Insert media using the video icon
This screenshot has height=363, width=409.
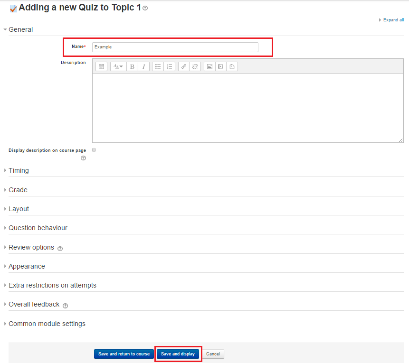pyautogui.click(x=220, y=66)
